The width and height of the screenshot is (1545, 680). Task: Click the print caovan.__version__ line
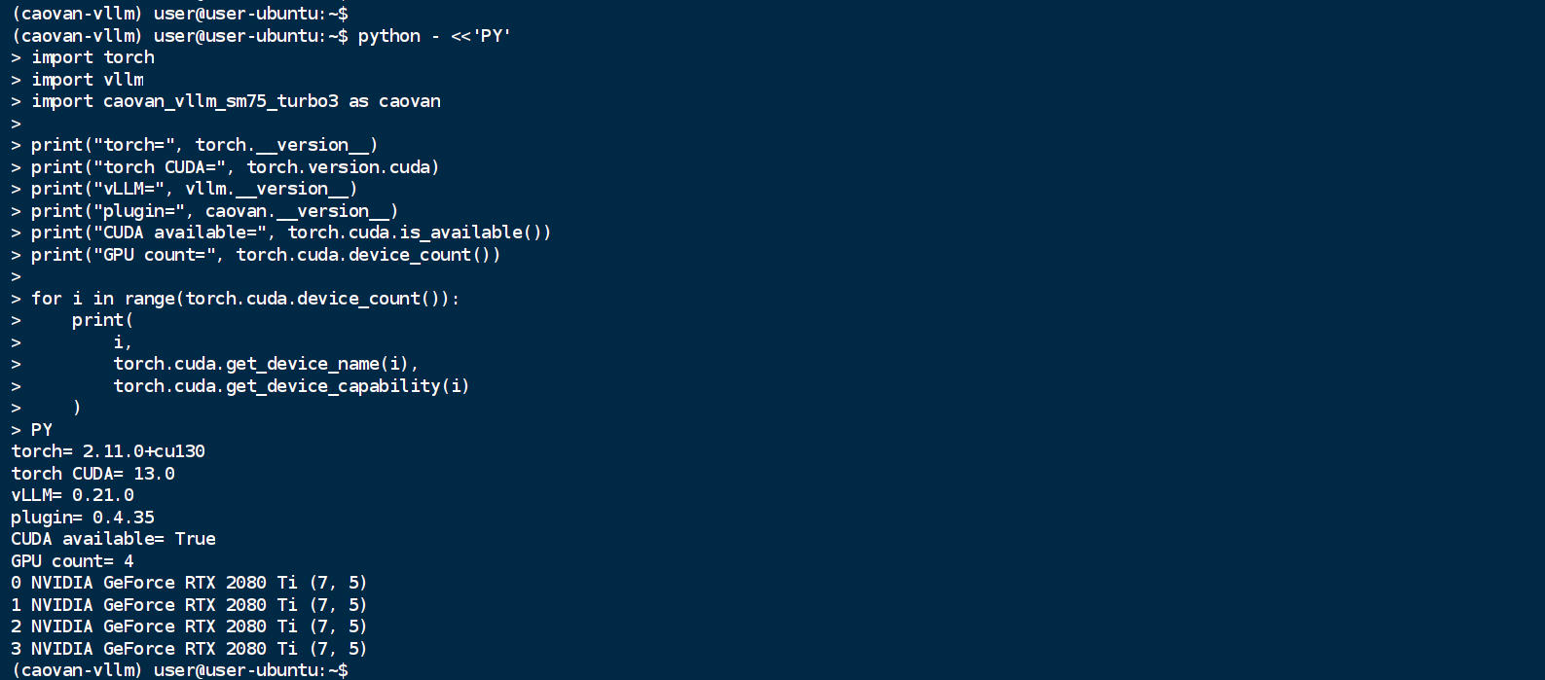pyautogui.click(x=215, y=211)
